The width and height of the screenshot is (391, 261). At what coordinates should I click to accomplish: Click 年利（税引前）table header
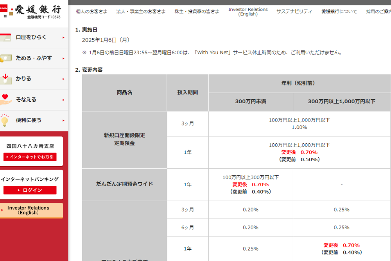300,83
